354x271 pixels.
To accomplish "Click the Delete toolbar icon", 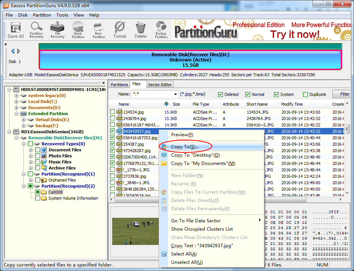I will (x=141, y=30).
